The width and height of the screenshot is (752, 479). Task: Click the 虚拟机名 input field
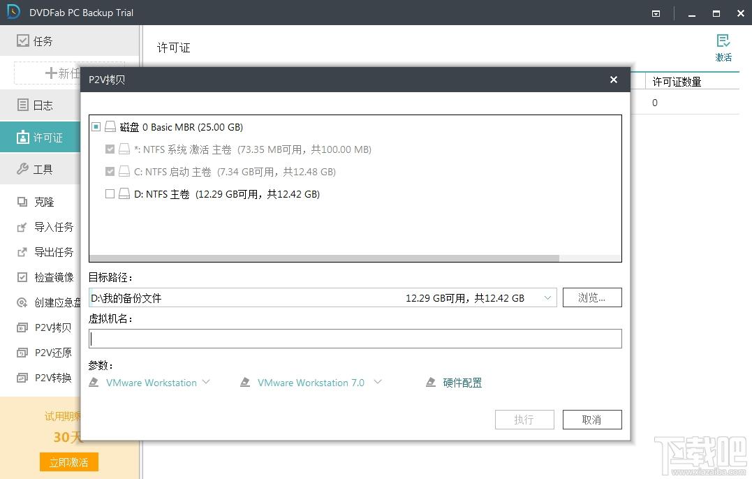[x=355, y=339]
